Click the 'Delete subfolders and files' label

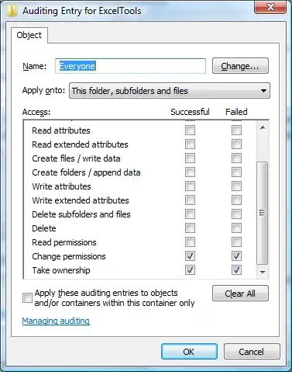(81, 214)
